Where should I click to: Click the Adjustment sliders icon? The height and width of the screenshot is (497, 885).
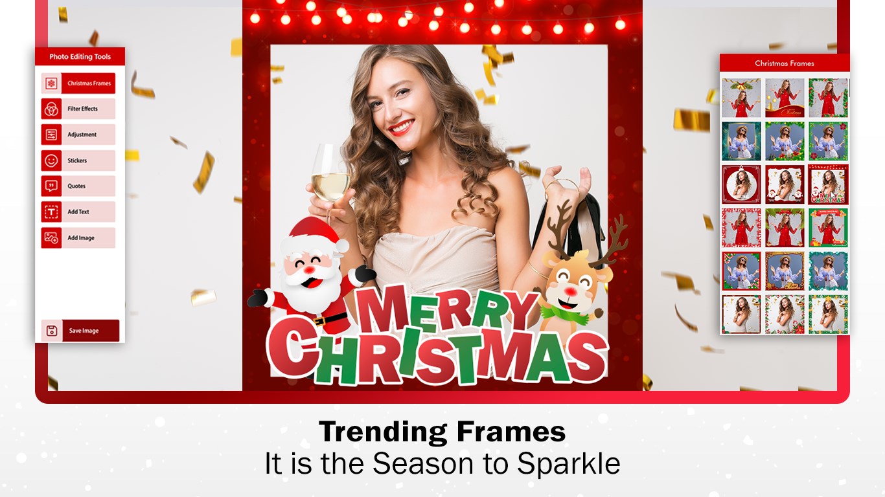[x=51, y=135]
